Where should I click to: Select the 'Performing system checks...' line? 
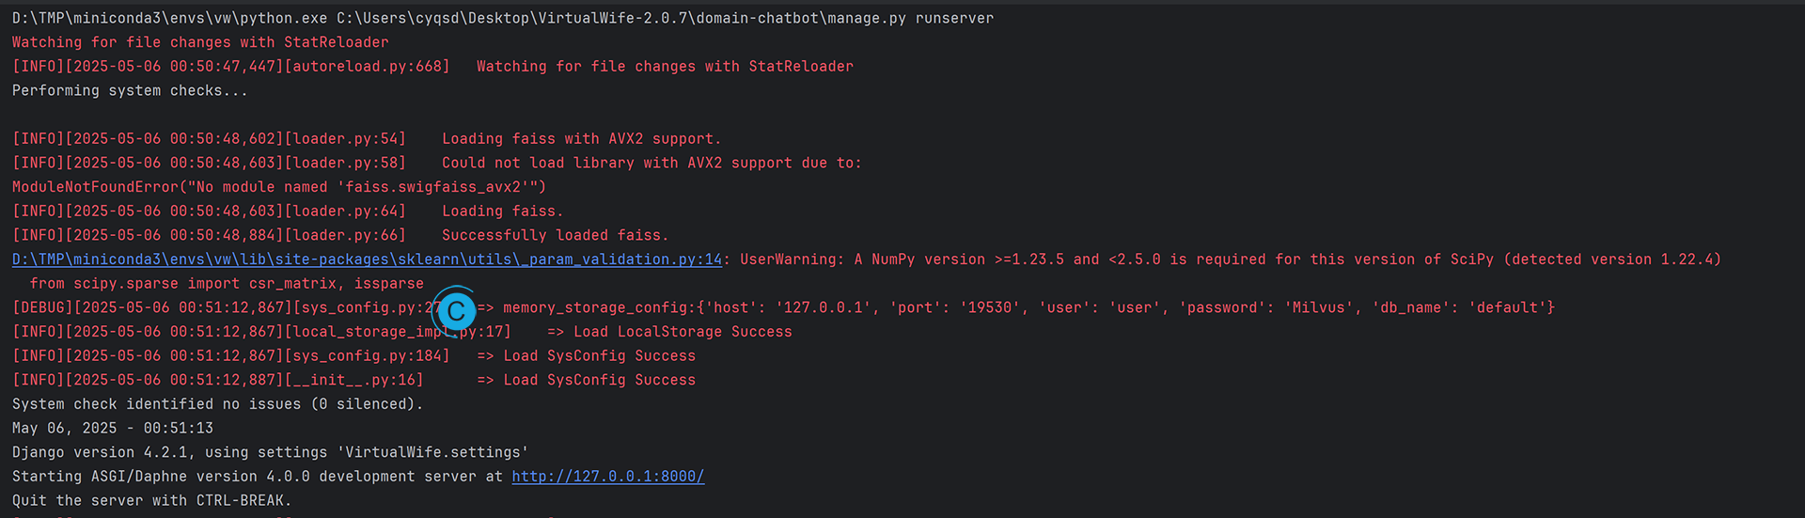130,91
